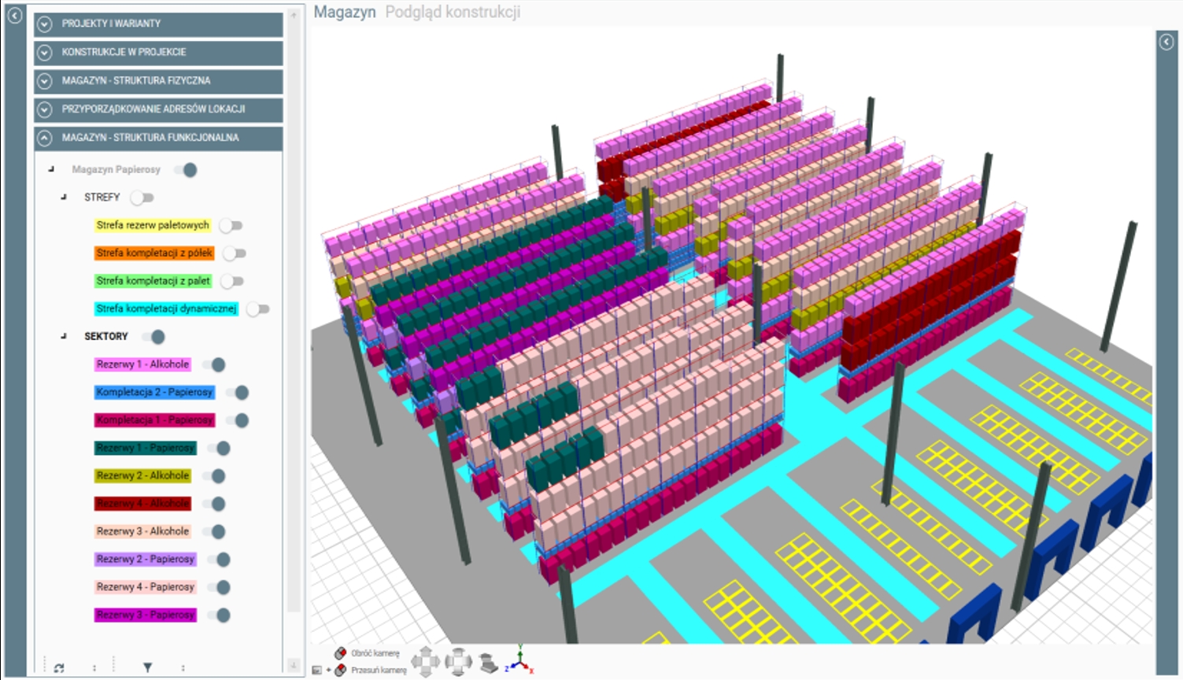Click the Przesuń kamerę label
The height and width of the screenshot is (680, 1183).
coord(379,671)
